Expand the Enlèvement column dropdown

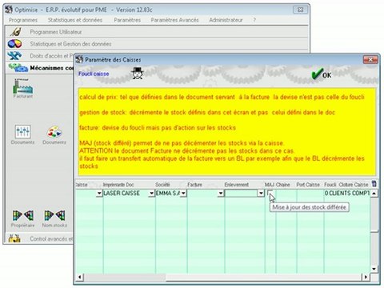click(x=261, y=193)
